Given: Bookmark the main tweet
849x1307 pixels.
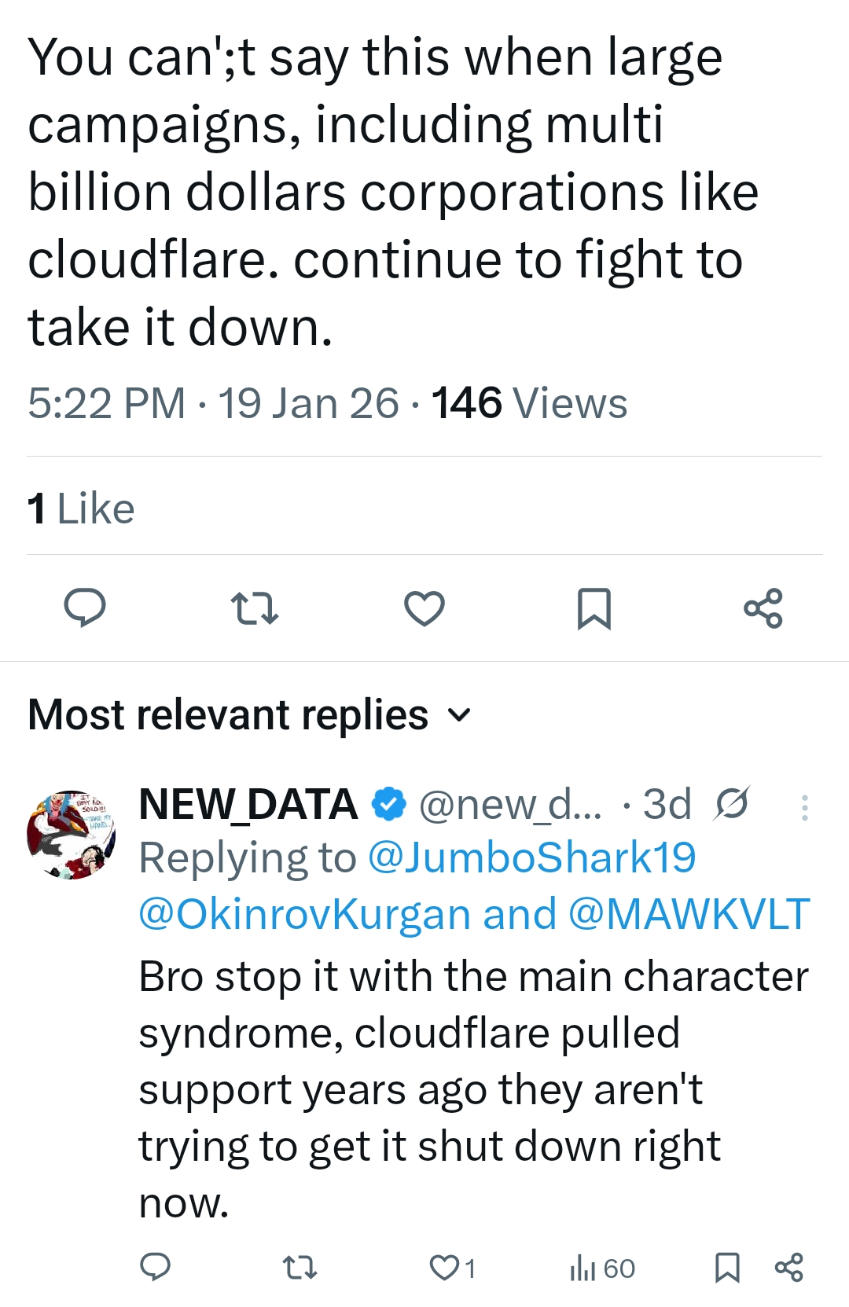Looking at the screenshot, I should [594, 608].
